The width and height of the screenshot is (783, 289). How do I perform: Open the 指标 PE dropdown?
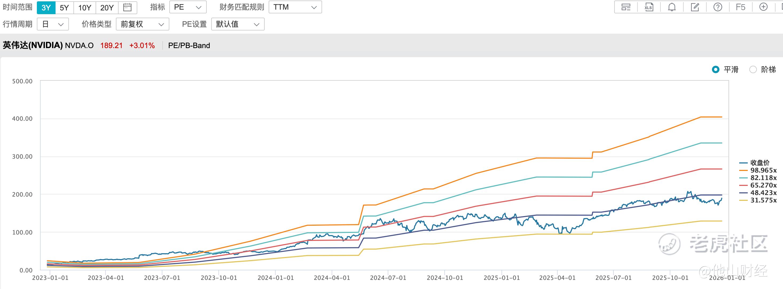188,7
